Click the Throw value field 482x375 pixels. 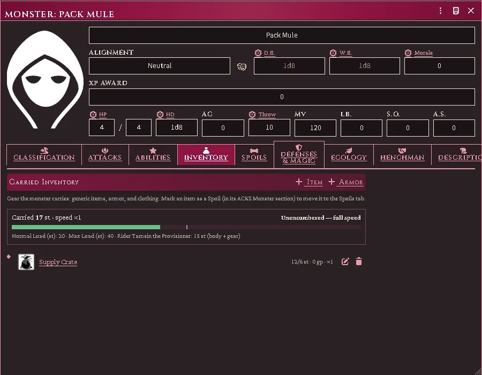269,127
